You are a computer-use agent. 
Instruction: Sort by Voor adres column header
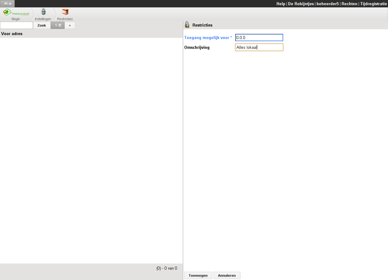click(12, 34)
